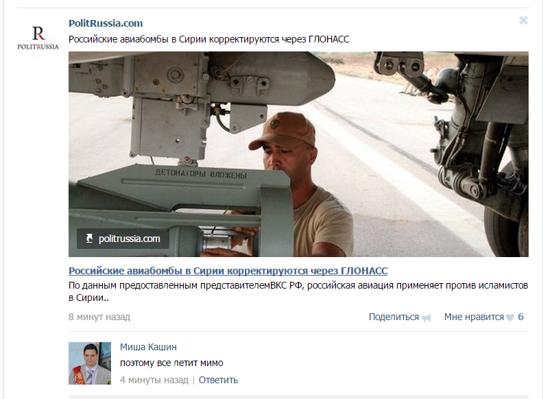This screenshot has width=543, height=399.
Task: Click the politrussia.com source badge on the photo
Action: pos(123,239)
